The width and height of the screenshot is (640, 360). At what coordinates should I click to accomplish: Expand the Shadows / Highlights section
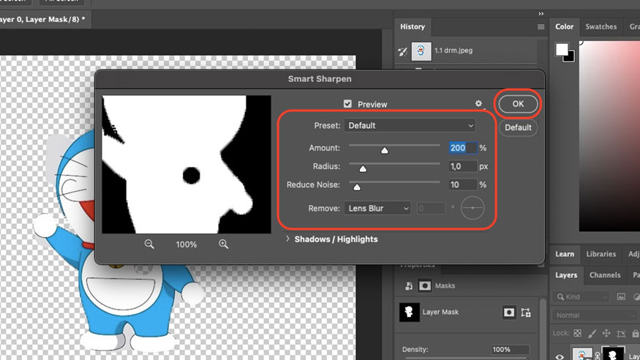coord(287,239)
